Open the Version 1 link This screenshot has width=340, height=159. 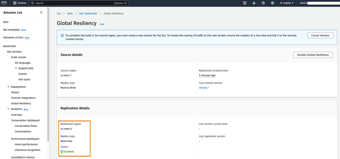tap(204, 88)
